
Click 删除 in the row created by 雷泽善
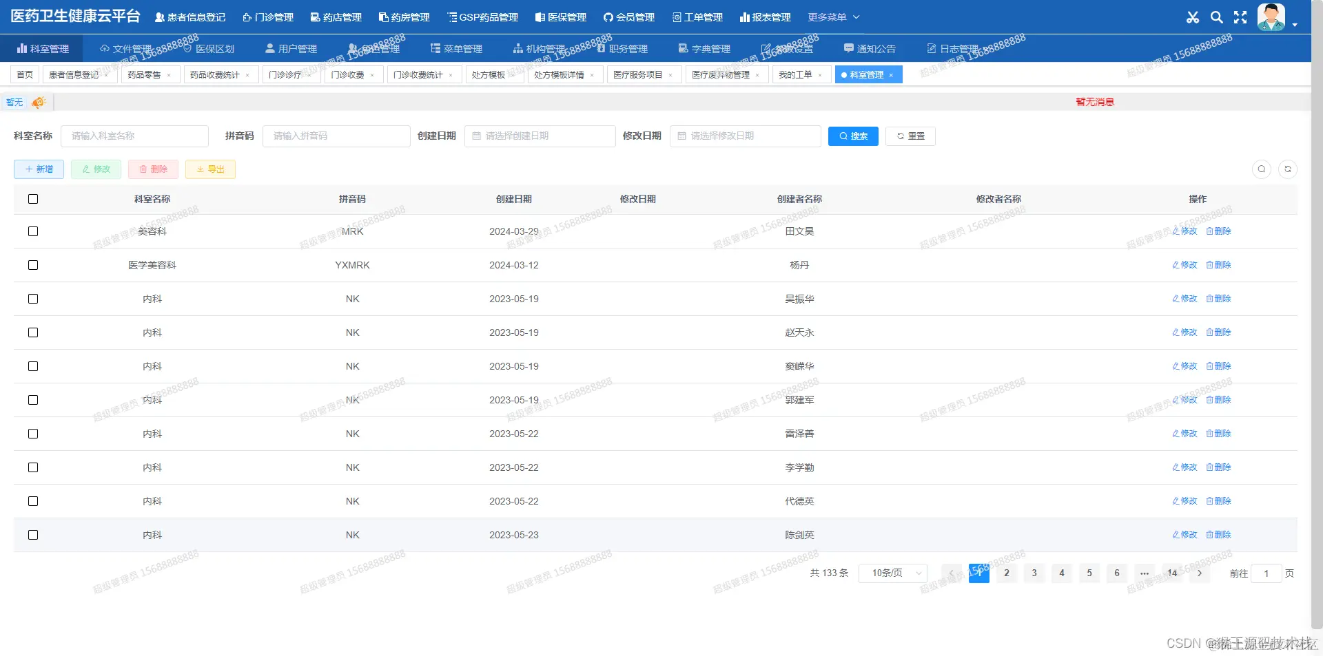[1218, 434]
